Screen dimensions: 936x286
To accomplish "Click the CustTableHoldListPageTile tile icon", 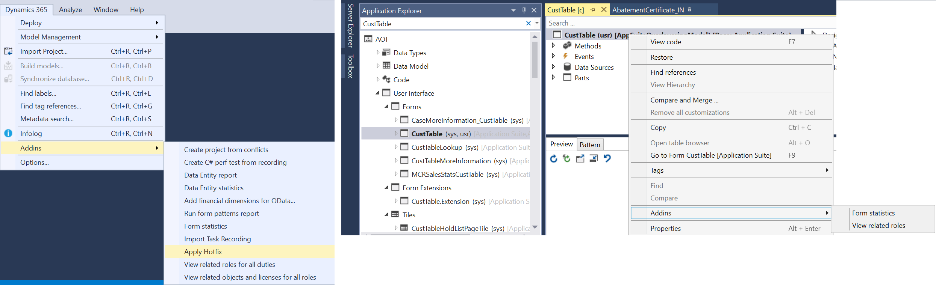I will point(404,228).
